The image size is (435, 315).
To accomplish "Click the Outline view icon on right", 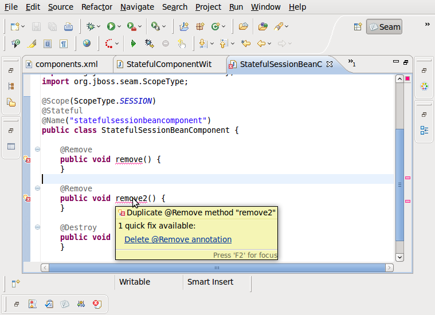I will [424, 131].
